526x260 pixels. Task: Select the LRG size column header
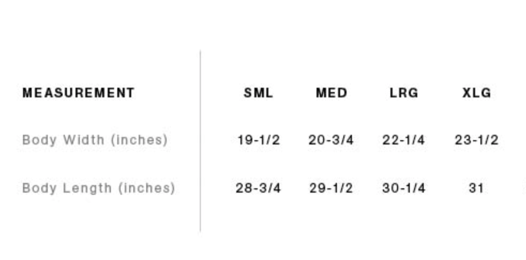(x=403, y=93)
